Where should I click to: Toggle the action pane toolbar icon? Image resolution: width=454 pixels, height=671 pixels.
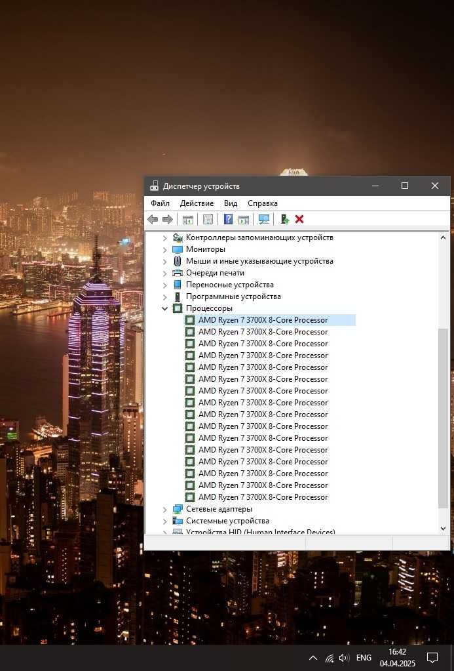244,220
